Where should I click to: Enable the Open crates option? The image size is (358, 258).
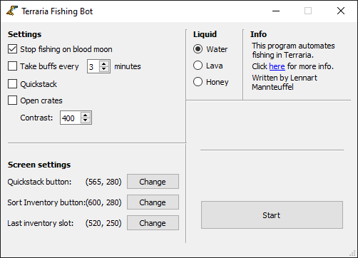(12, 100)
